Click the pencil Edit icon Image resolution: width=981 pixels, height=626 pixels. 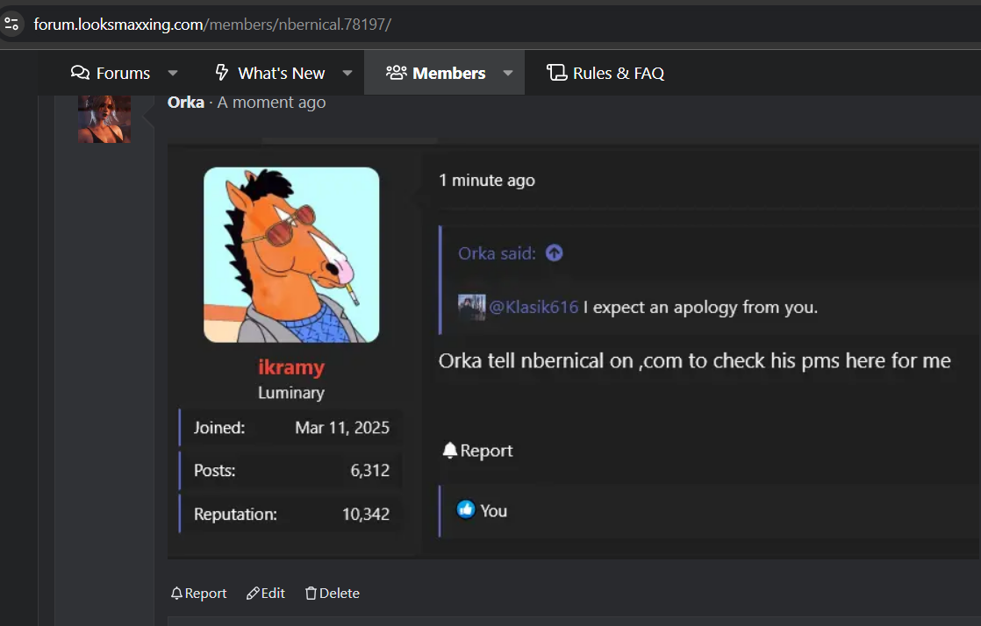tap(253, 594)
